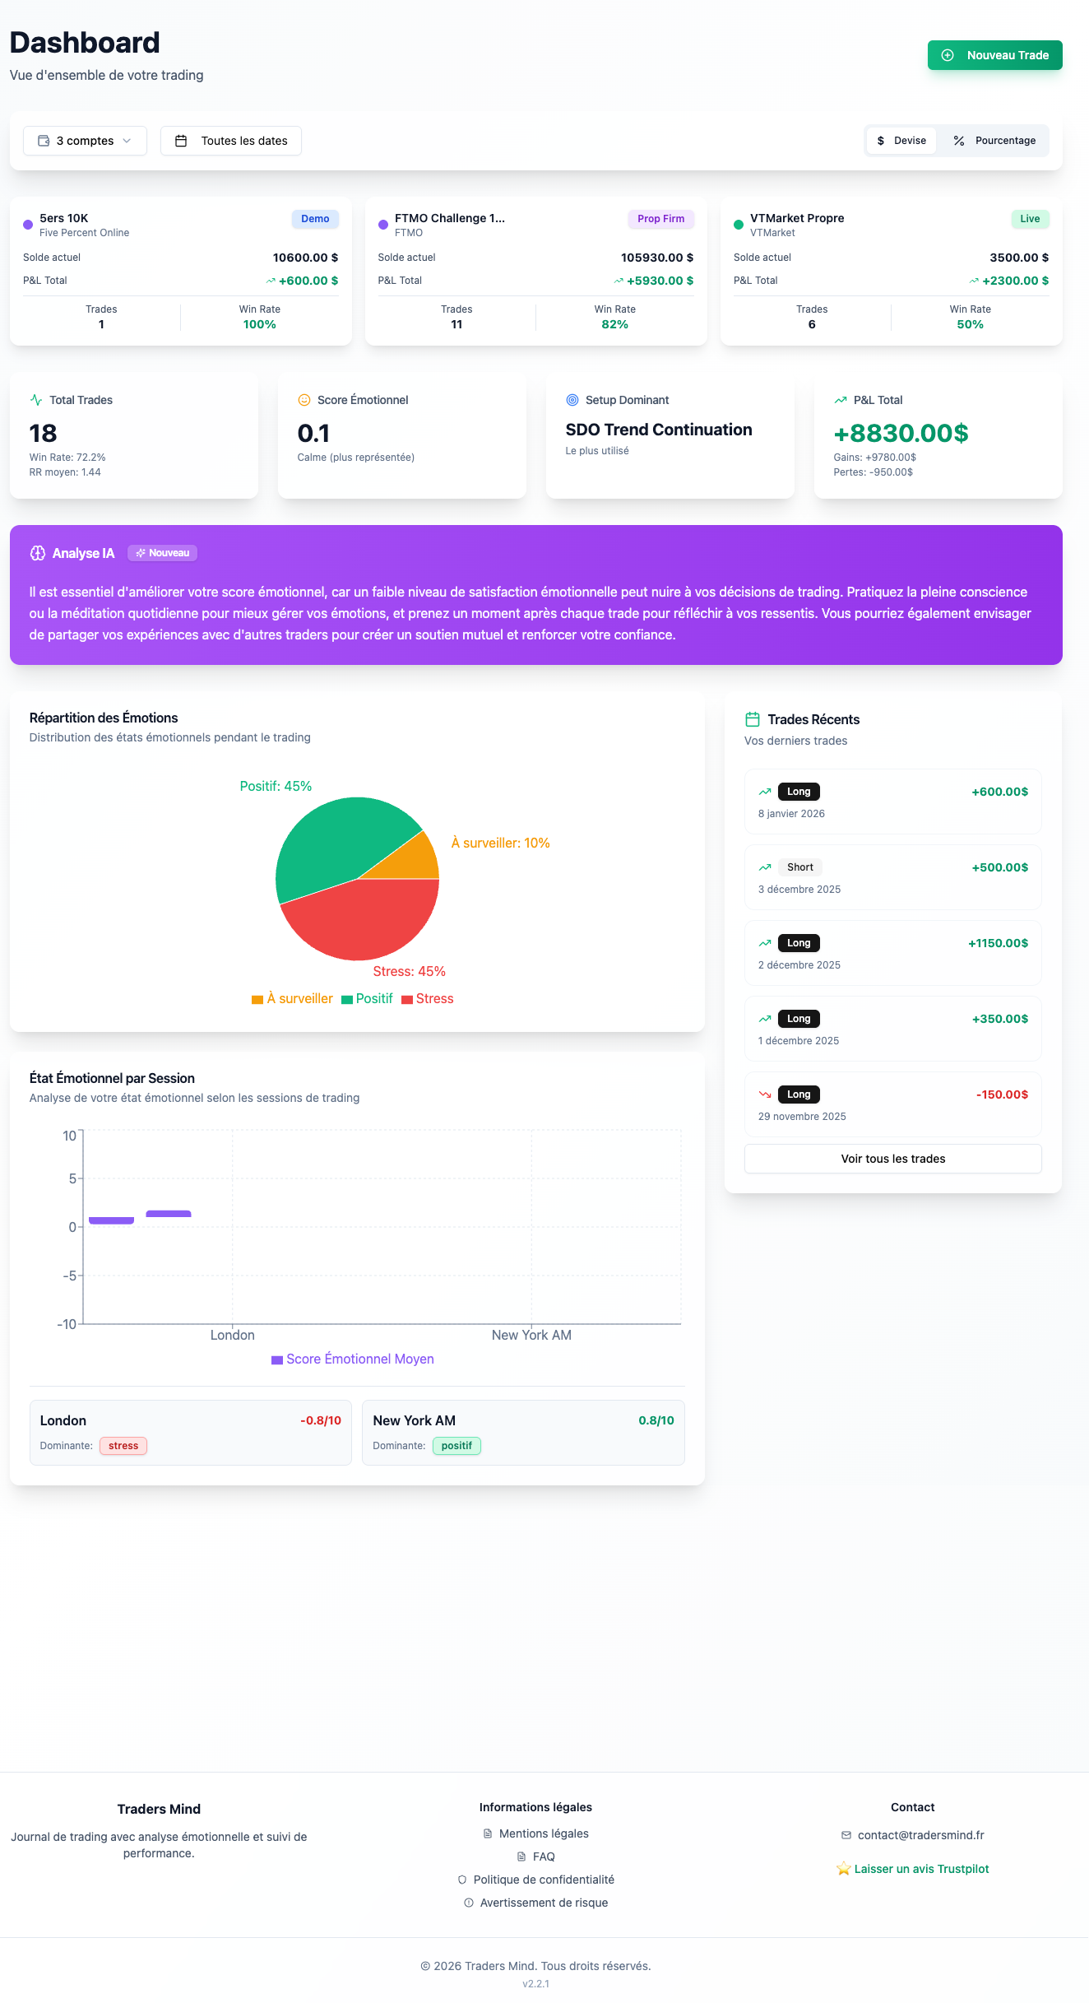
Task: Click the Nouveau Trade button
Action: tap(994, 55)
